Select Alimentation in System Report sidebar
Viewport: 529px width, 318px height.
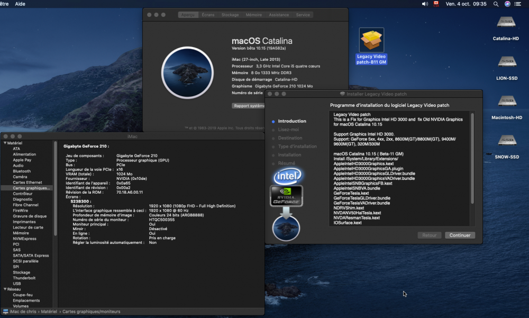point(24,155)
